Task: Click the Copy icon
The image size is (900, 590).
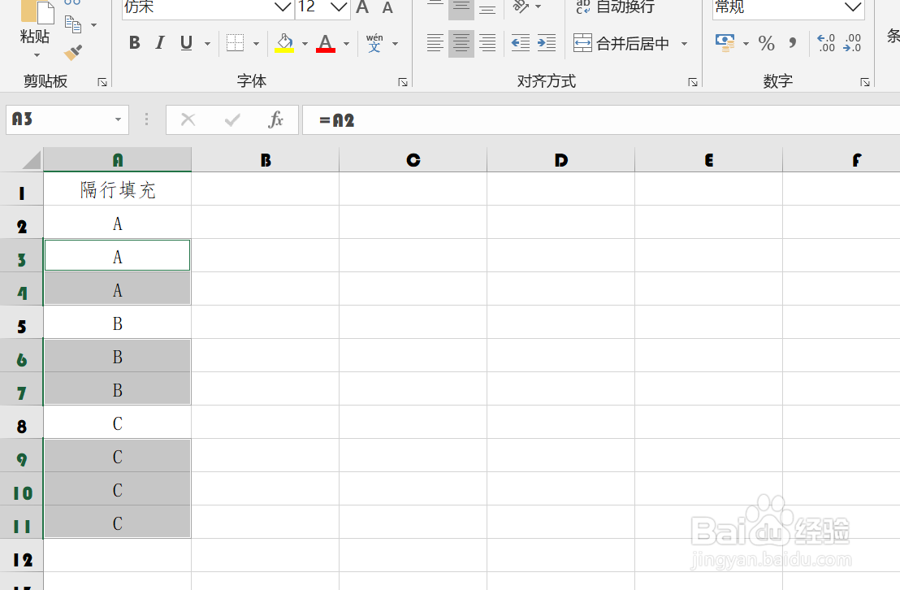Action: 73,24
